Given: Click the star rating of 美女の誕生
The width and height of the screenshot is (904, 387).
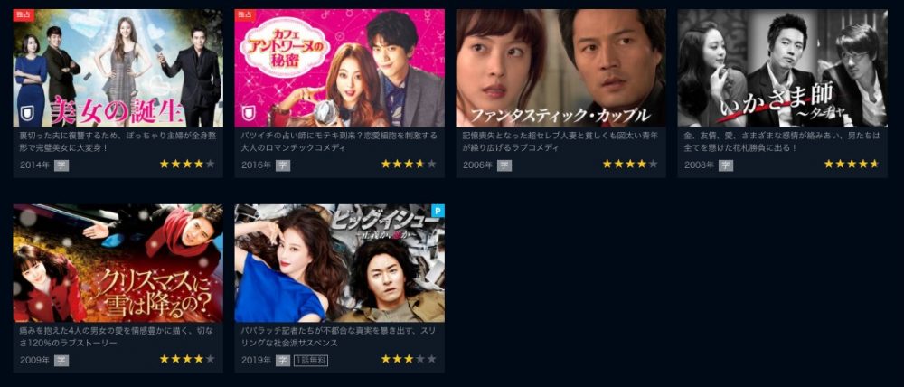Looking at the screenshot, I should pos(187,165).
